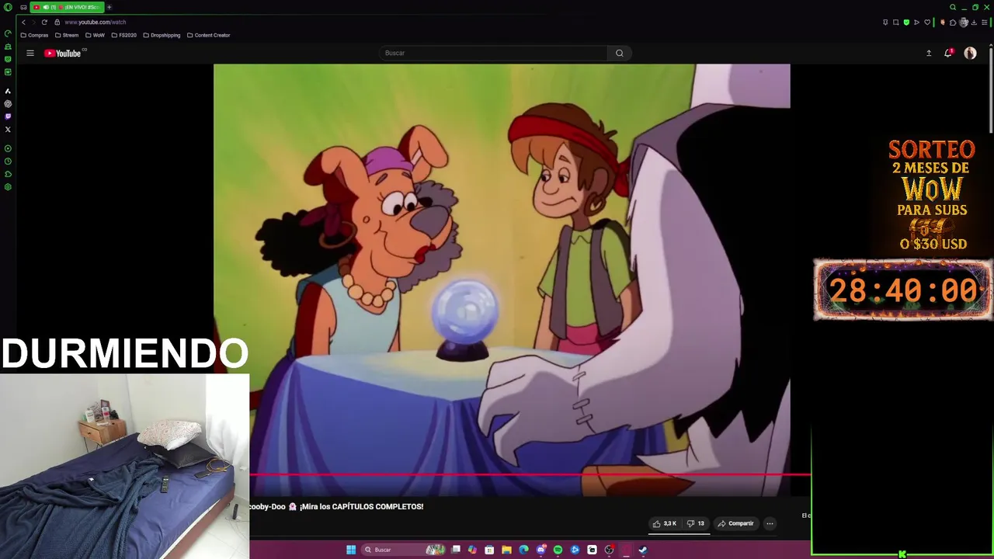Click the www.youtube.com/watch address bar
The height and width of the screenshot is (559, 994).
96,22
